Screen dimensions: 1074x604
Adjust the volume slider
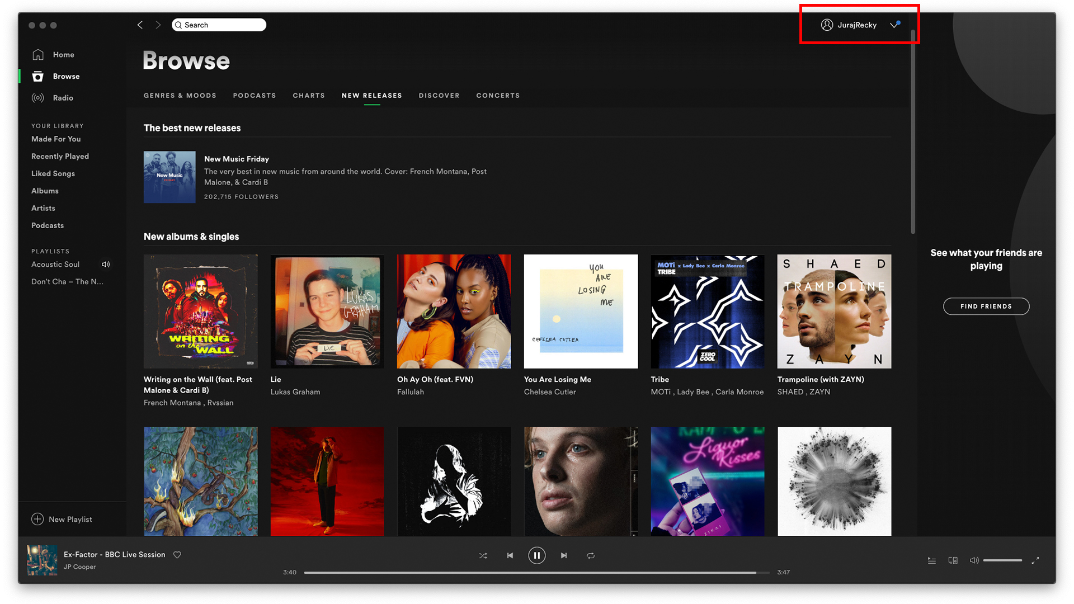[x=1003, y=560]
